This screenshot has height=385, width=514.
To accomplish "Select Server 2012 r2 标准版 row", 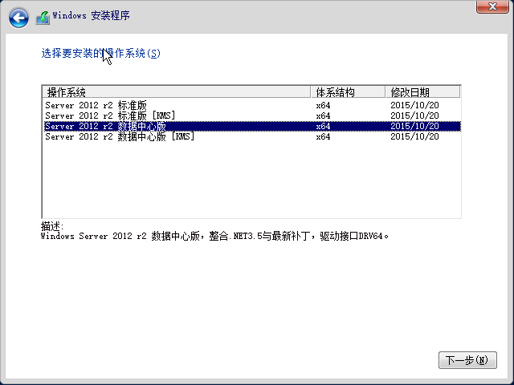I will coord(251,105).
